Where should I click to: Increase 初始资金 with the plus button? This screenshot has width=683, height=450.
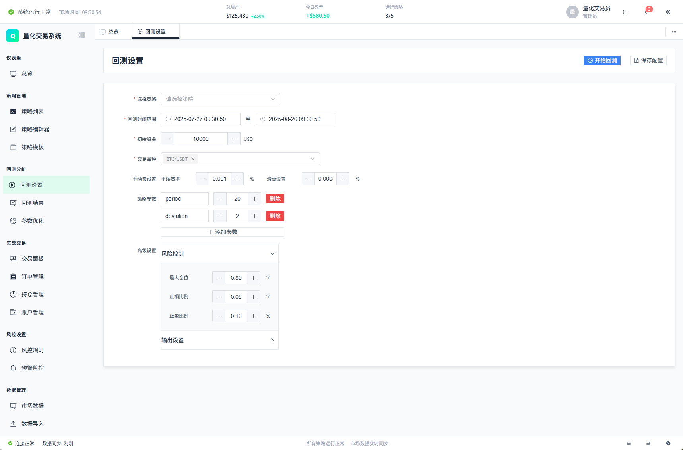click(234, 139)
